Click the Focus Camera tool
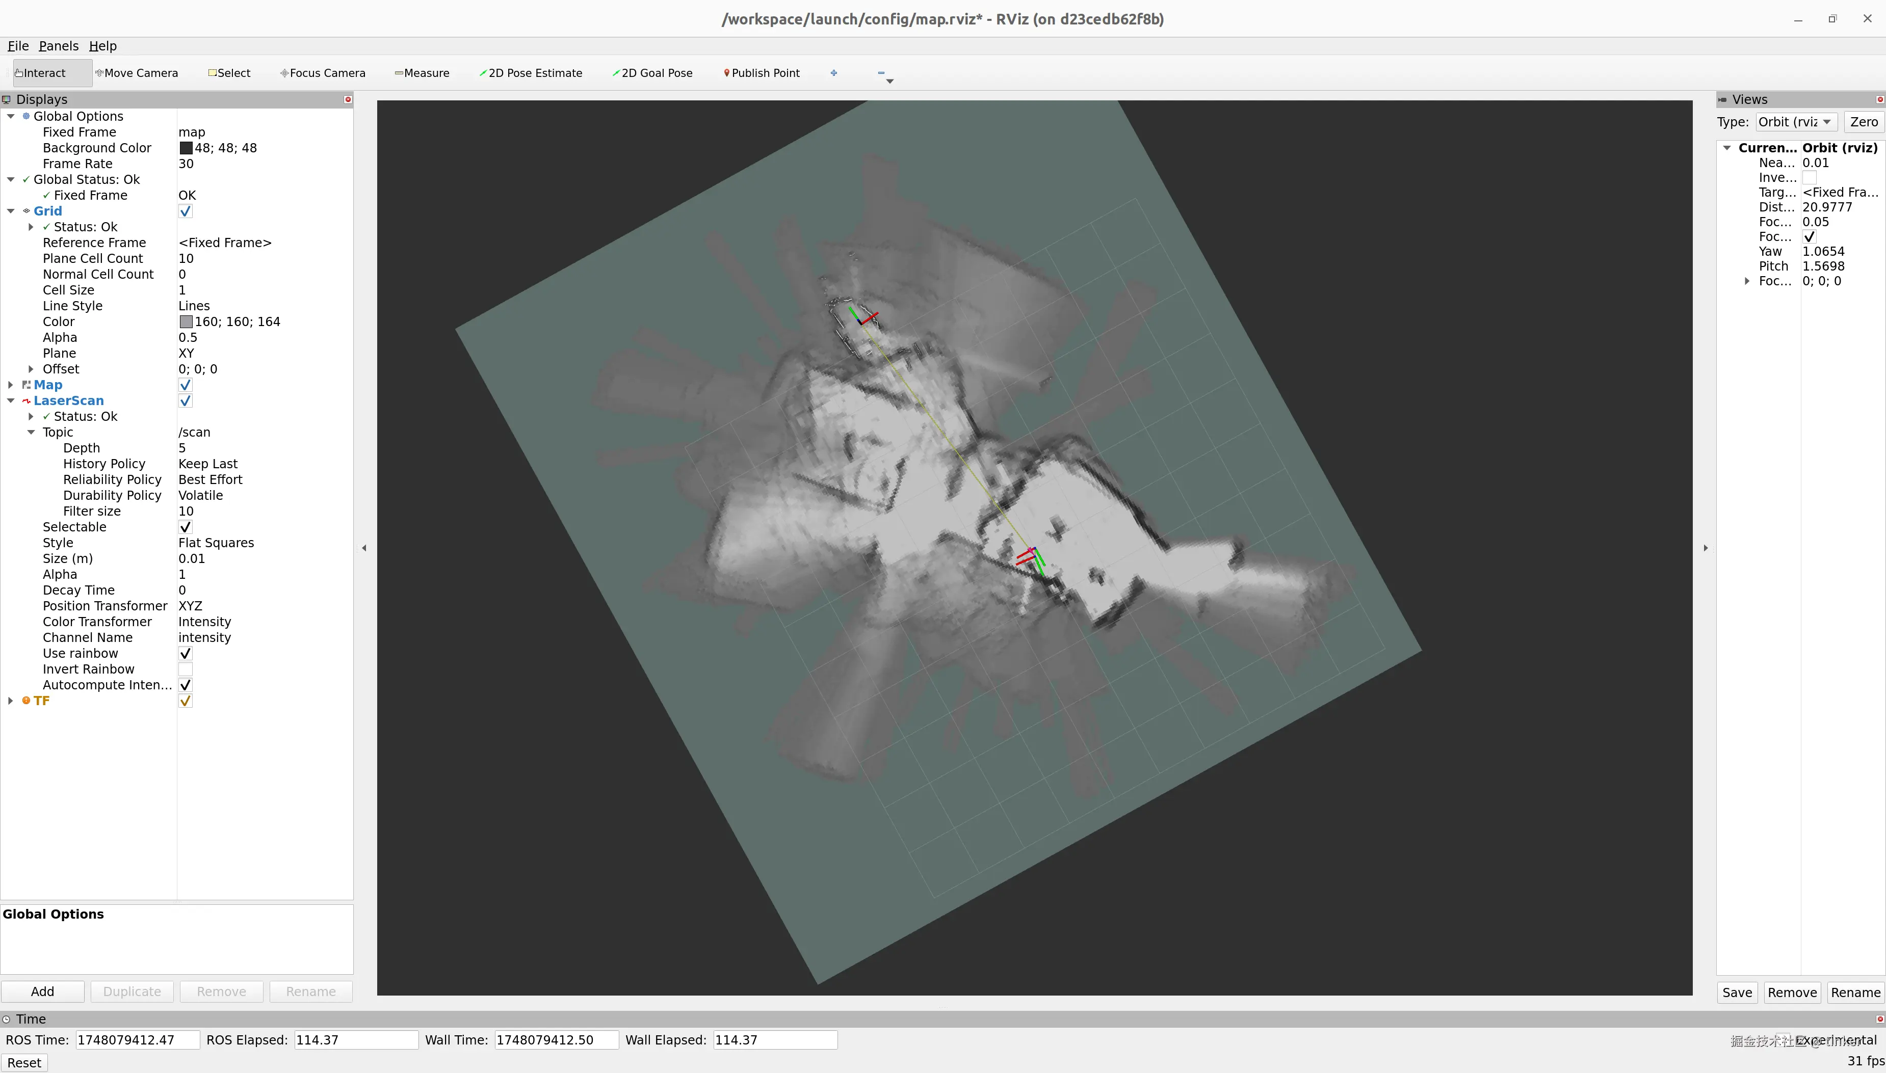 pyautogui.click(x=323, y=73)
